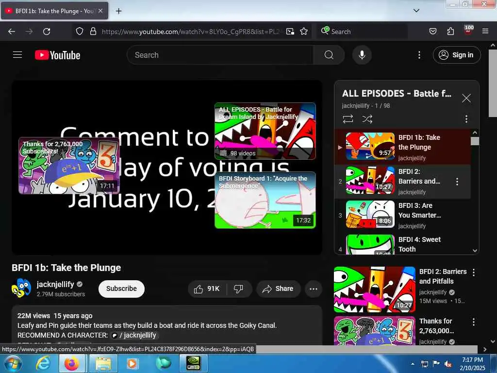
Task: Click the Sign in button
Action: click(x=457, y=55)
